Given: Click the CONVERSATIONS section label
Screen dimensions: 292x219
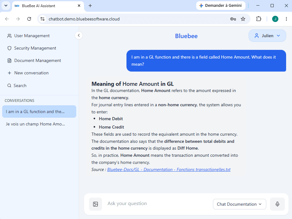Looking at the screenshot, I should (19, 100).
